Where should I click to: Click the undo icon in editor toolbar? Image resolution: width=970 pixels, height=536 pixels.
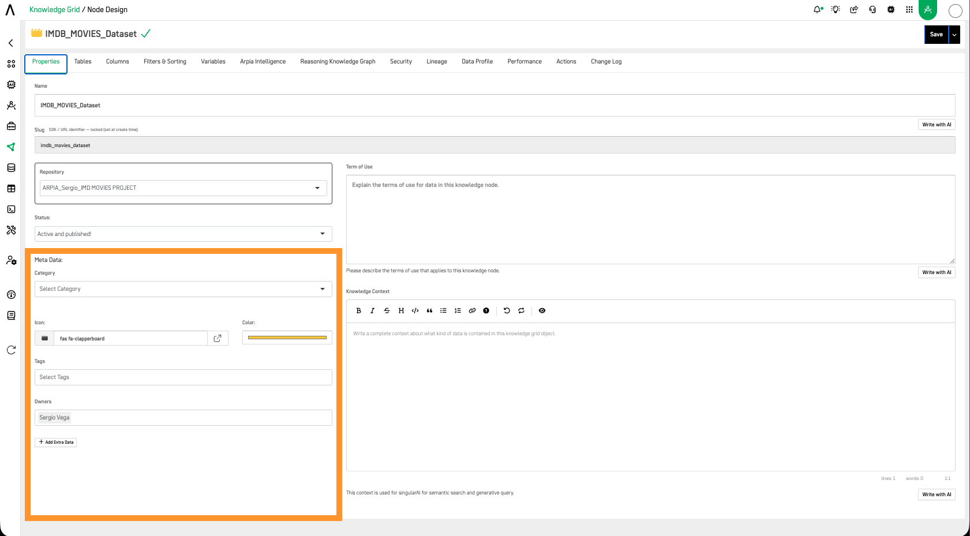pyautogui.click(x=507, y=310)
